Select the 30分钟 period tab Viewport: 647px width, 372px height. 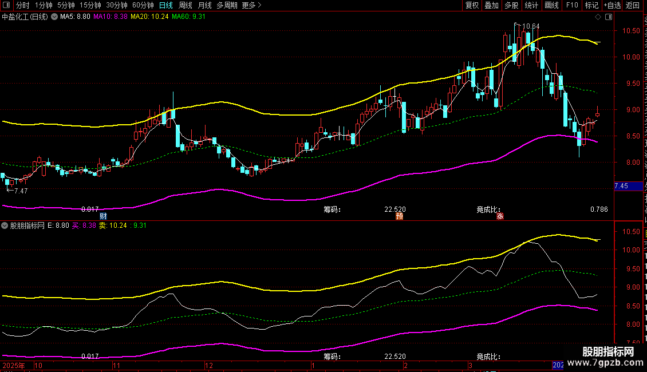[x=117, y=5]
